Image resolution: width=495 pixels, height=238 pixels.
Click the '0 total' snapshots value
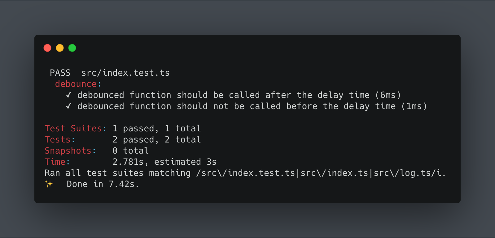point(130,151)
